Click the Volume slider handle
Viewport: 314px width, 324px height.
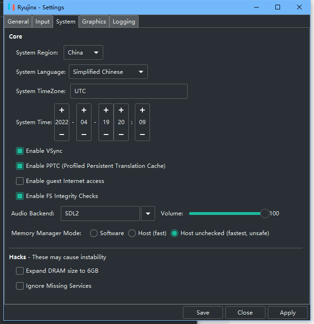(265, 213)
